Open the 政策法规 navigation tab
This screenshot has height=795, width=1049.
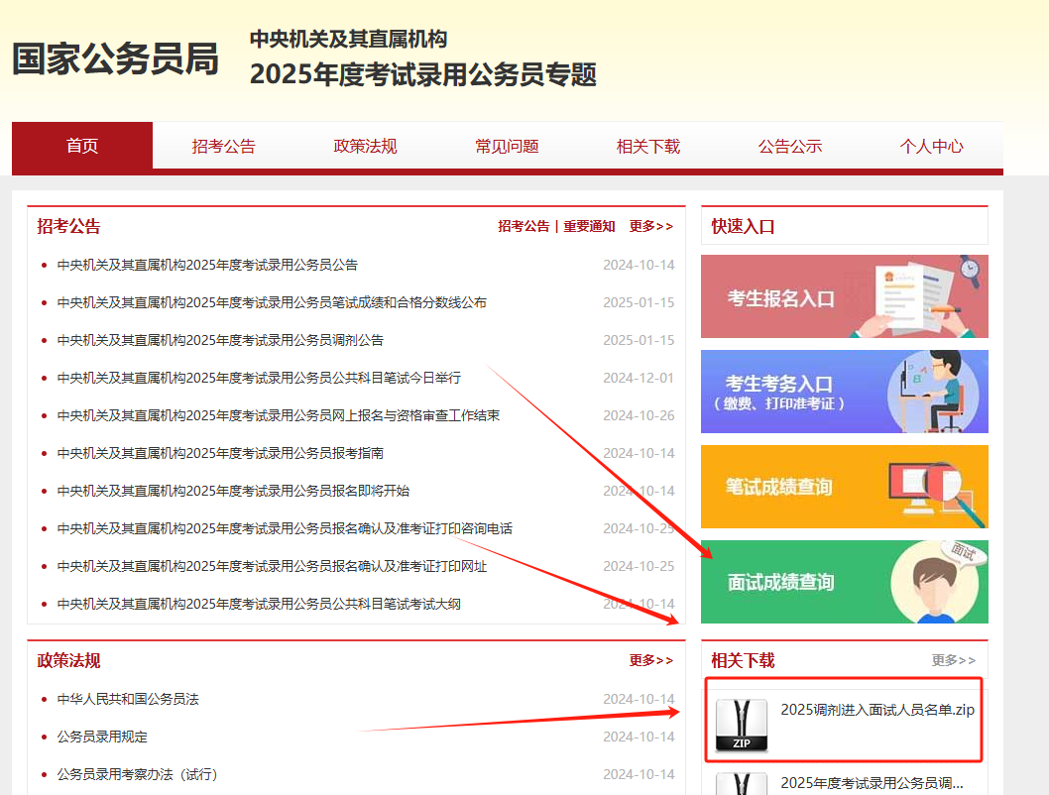(x=365, y=146)
